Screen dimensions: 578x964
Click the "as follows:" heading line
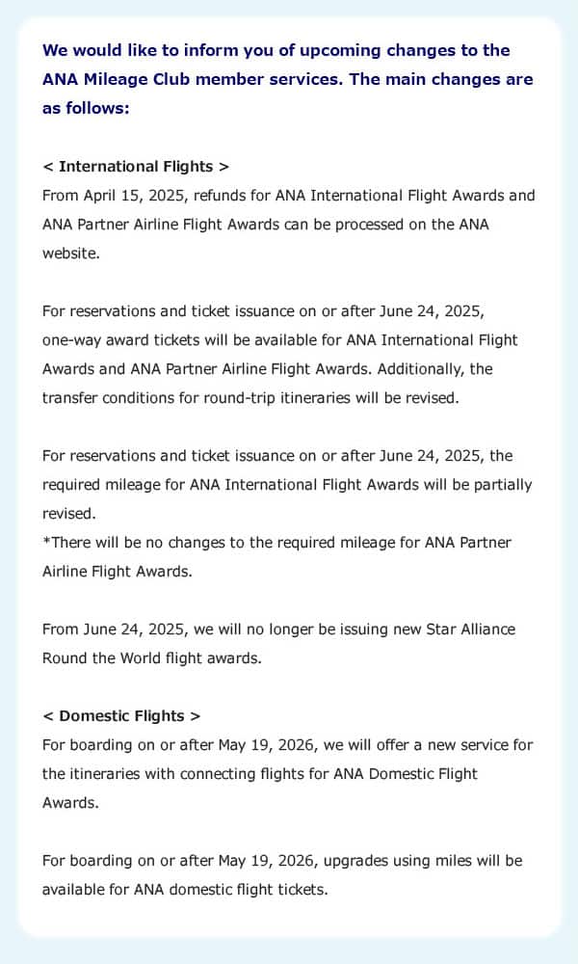coord(86,108)
